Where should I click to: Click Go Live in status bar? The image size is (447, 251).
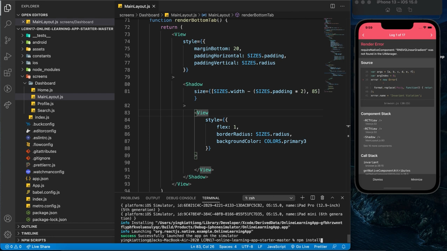(300, 246)
